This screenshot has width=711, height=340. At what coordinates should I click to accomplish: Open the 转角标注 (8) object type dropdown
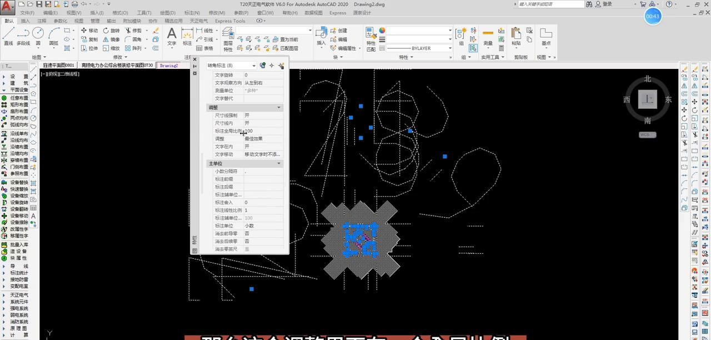coord(254,66)
